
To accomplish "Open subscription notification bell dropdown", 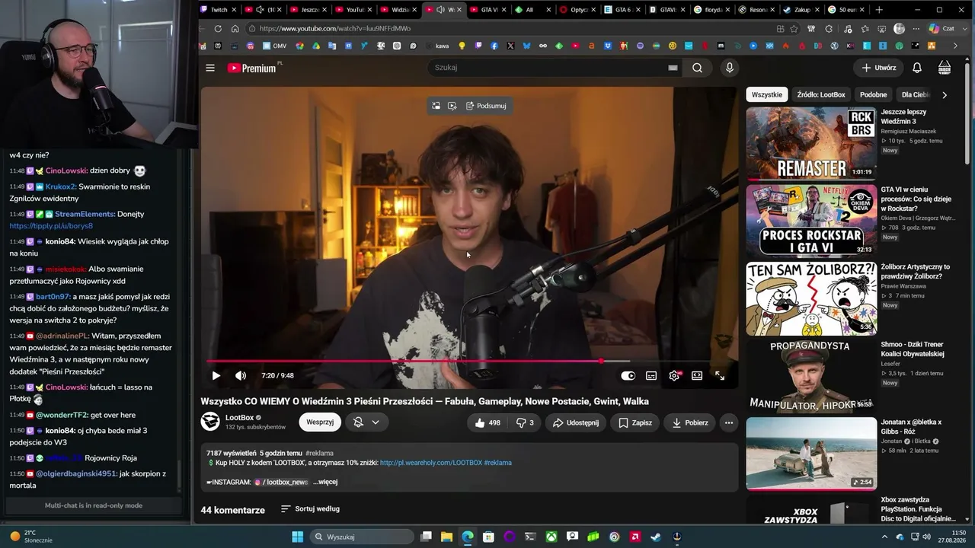I will coord(366,422).
